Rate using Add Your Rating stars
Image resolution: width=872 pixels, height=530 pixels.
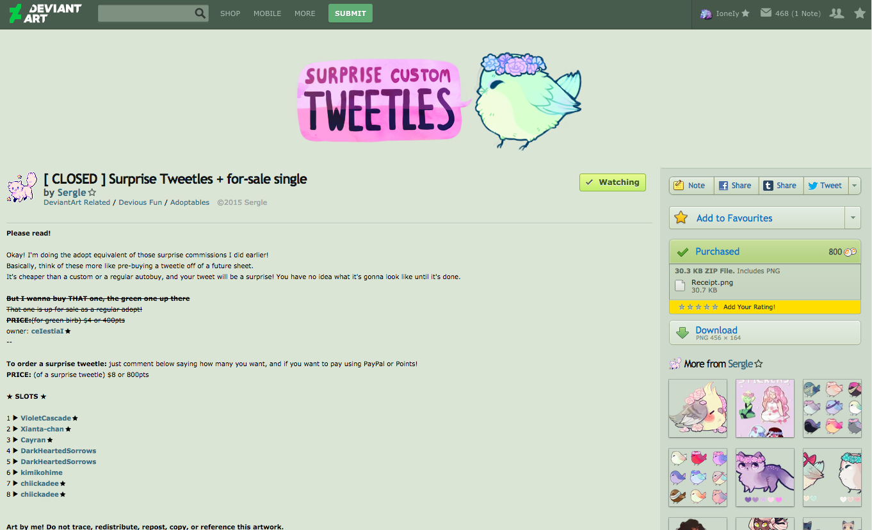point(698,307)
